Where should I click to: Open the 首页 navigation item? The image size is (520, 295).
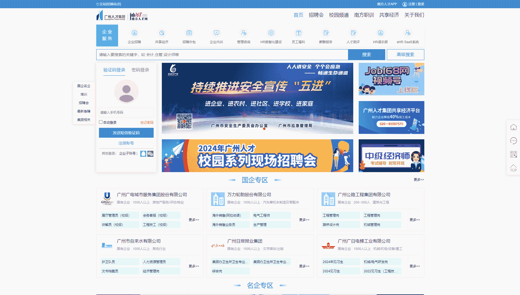click(298, 15)
